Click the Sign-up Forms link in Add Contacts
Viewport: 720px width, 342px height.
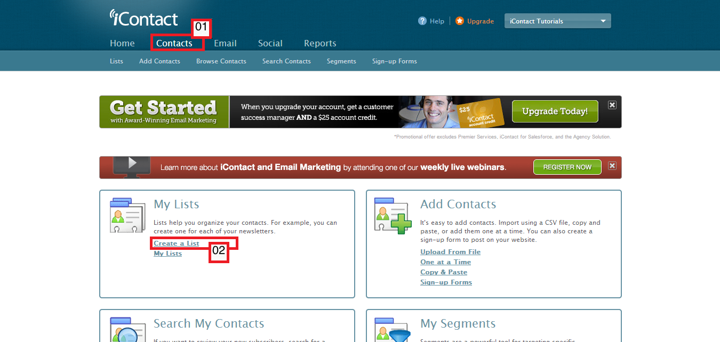446,282
